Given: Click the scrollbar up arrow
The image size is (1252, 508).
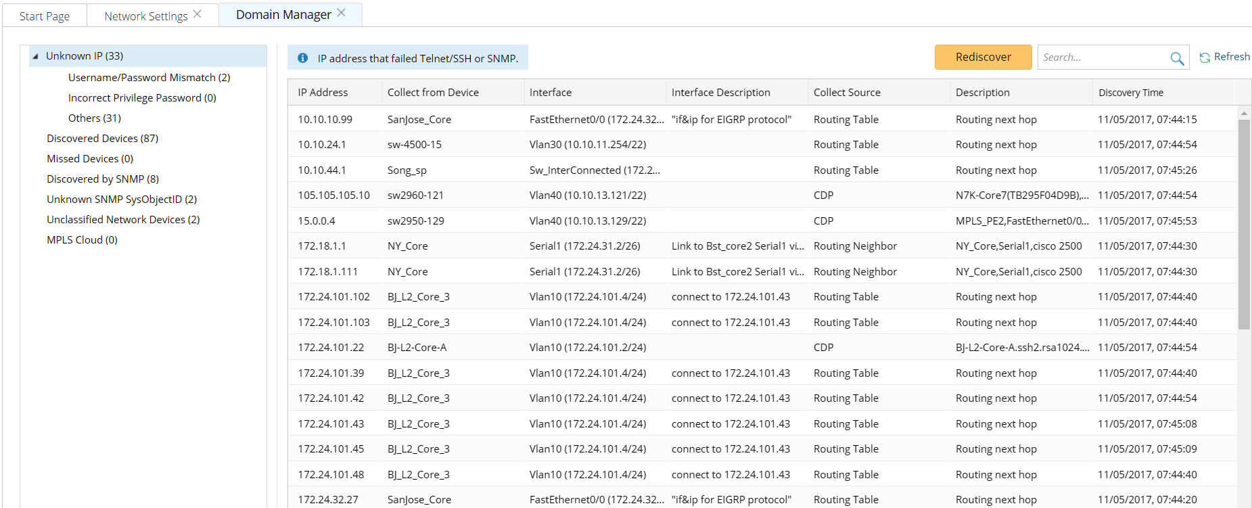Looking at the screenshot, I should (1244, 112).
